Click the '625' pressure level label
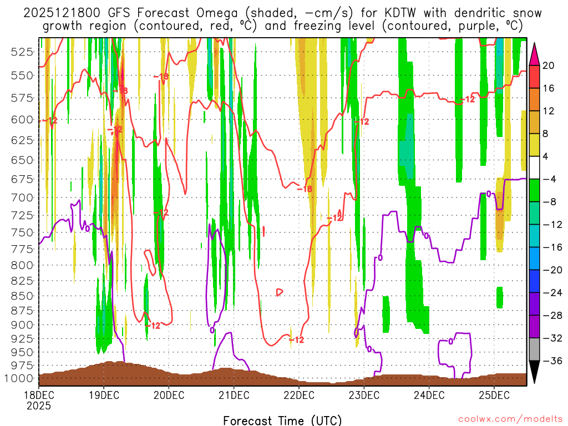The image size is (568, 426). pos(22,140)
